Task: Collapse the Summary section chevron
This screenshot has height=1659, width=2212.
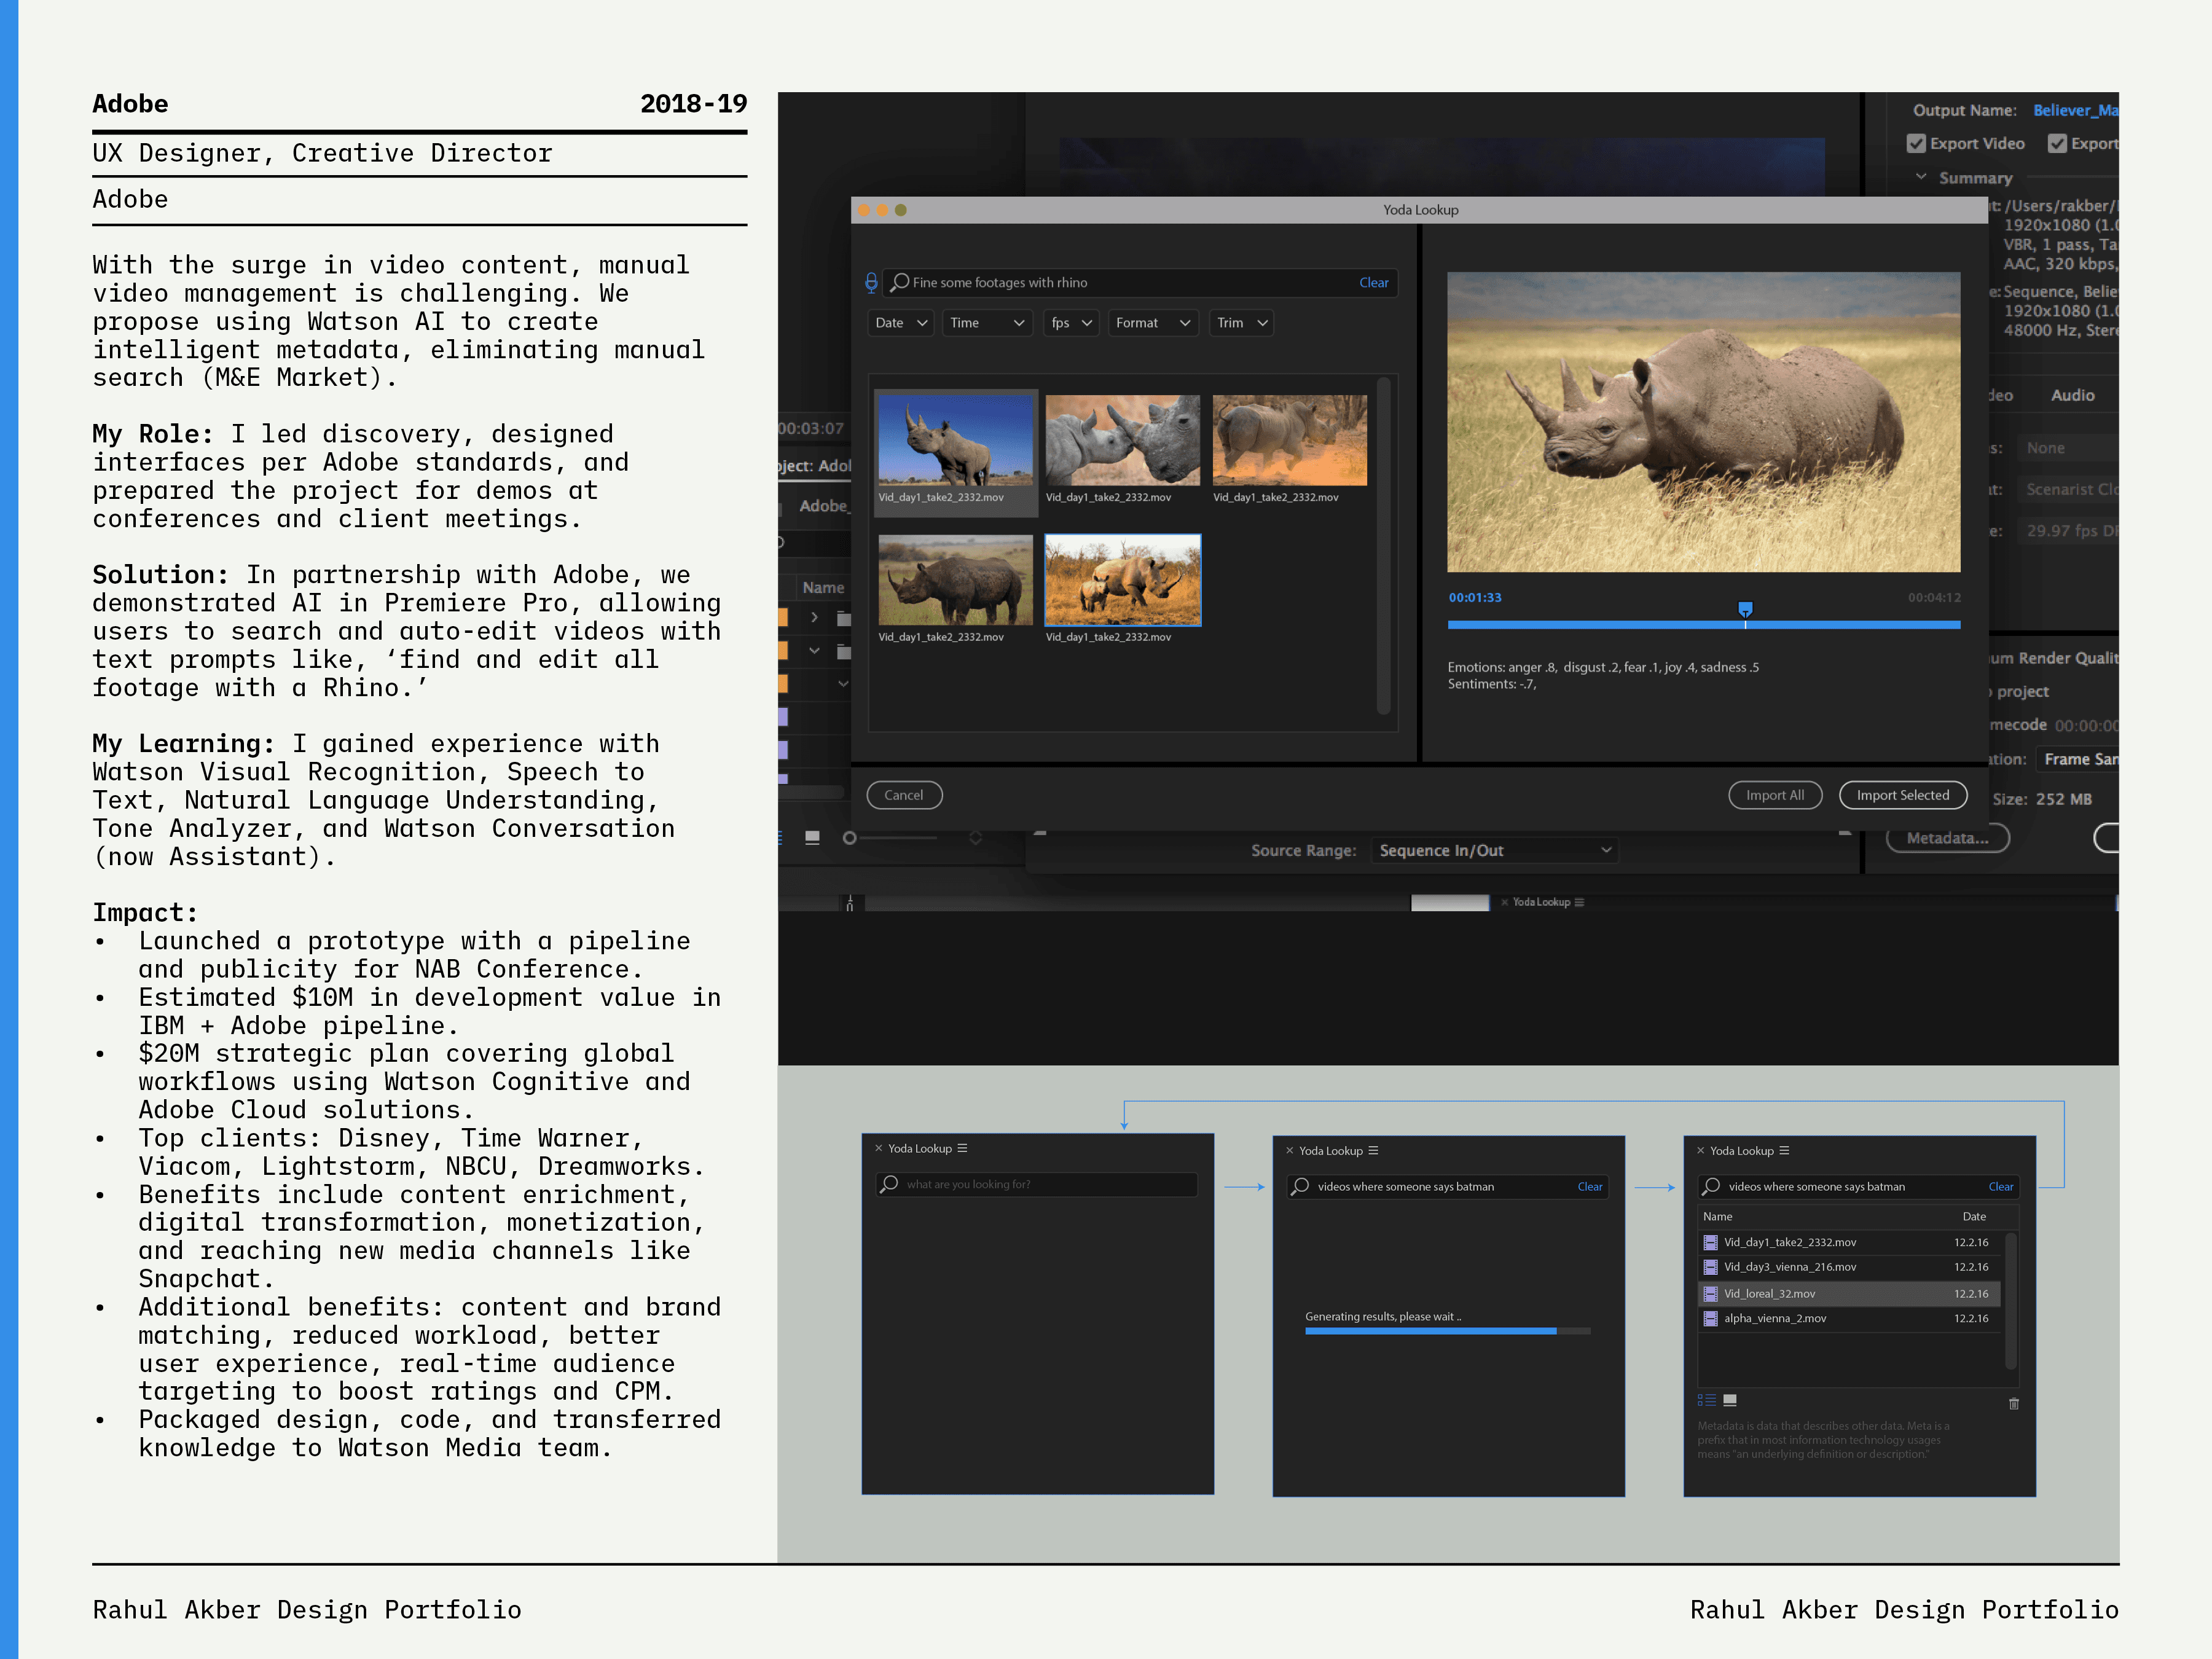Action: 1921,177
